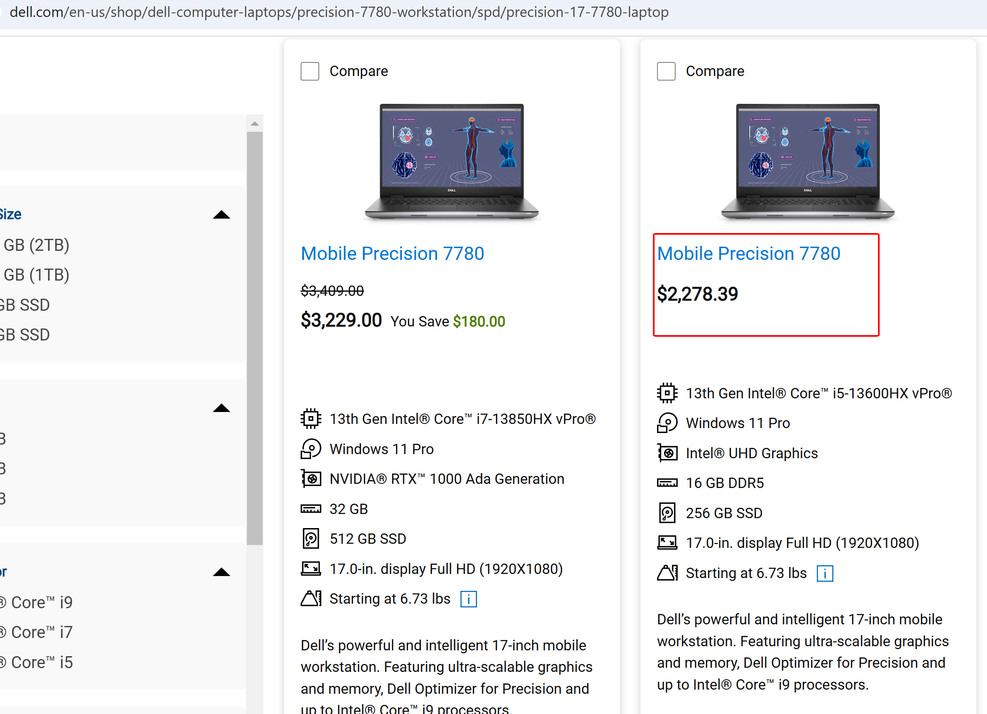Click 13th Gen Intel Core i5-13600HX vPro text
This screenshot has height=714, width=987.
[819, 393]
